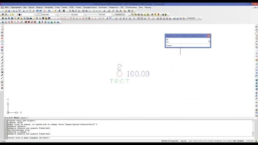Click the black layer color swatch
This screenshot has height=145, width=258.
pyautogui.click(x=19, y=14)
